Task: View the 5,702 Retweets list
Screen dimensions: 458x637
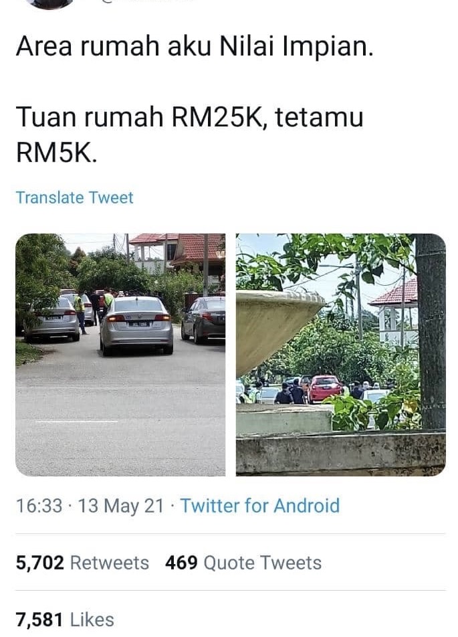Action: tap(82, 563)
